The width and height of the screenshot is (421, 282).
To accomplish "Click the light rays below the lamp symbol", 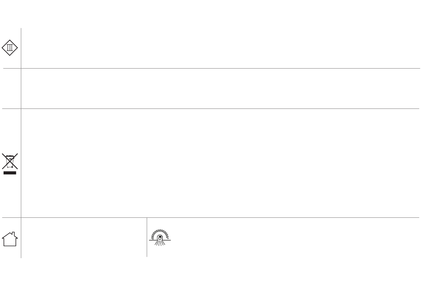I will tap(160, 243).
